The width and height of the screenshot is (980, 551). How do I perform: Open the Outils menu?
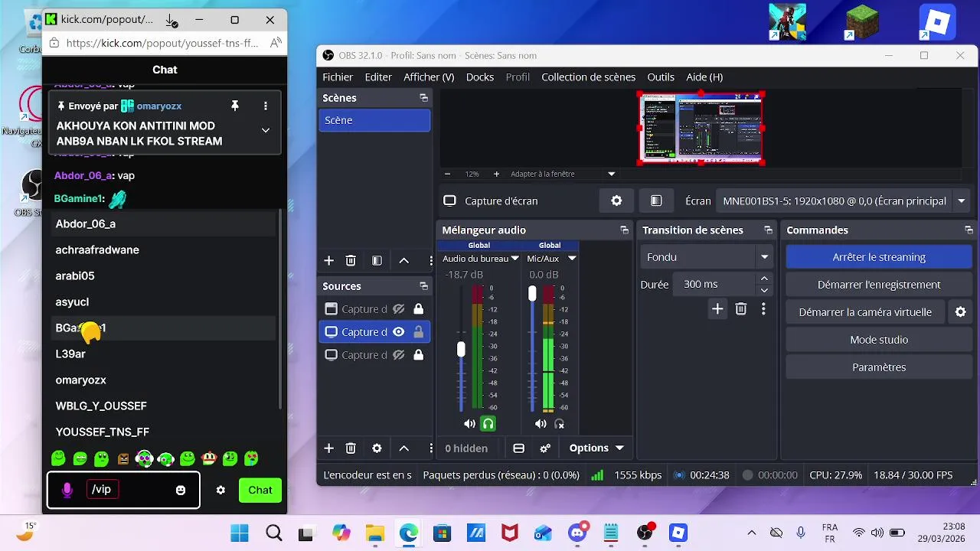(661, 77)
